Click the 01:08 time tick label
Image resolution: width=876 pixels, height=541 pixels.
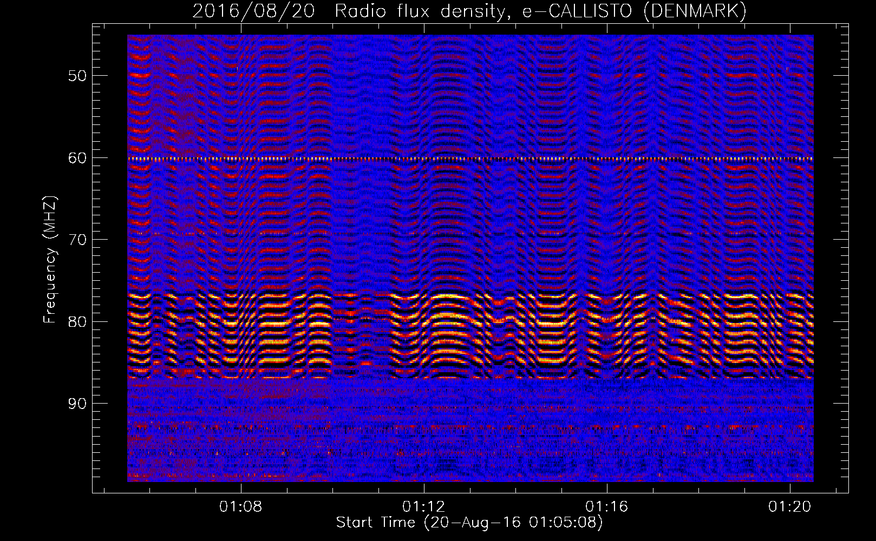240,506
